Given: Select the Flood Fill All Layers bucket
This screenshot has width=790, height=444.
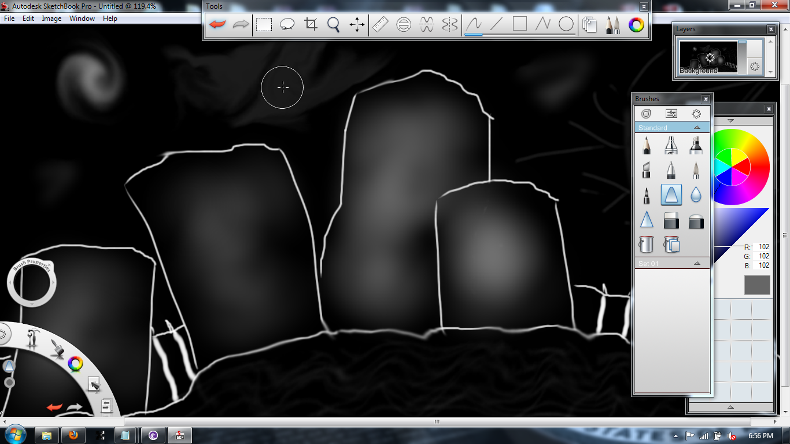Looking at the screenshot, I should tap(671, 244).
